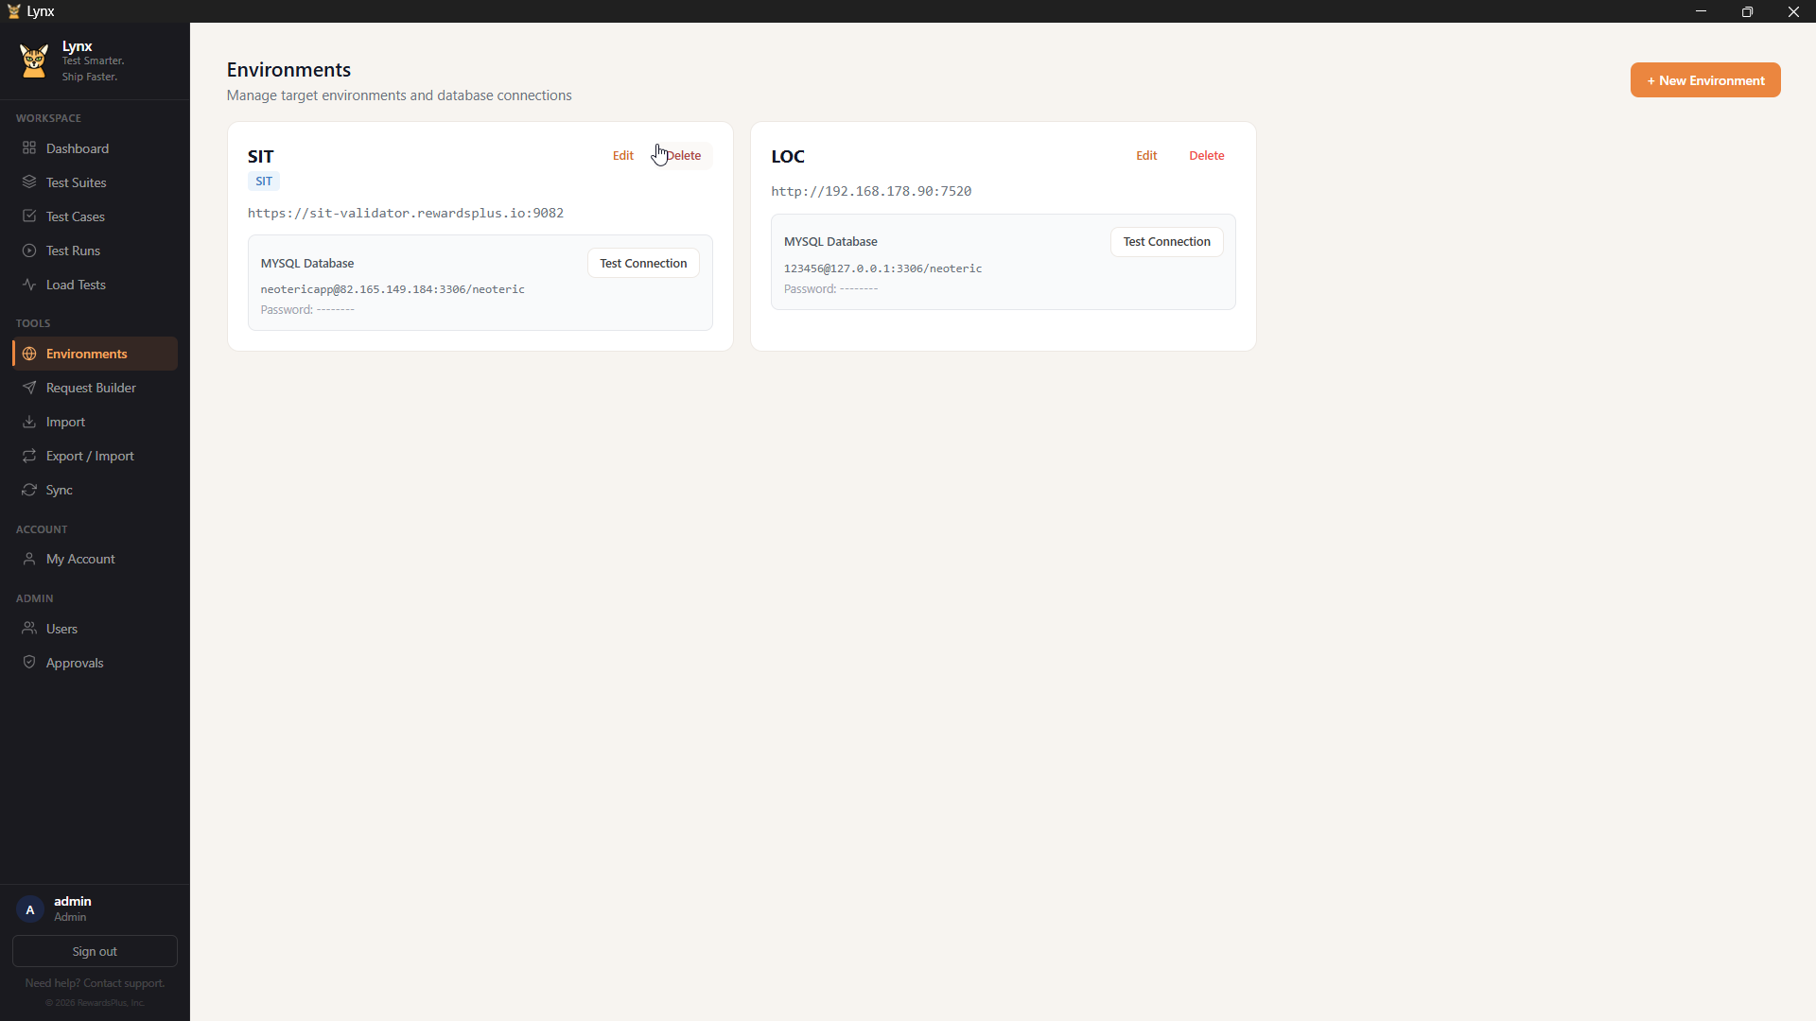Click the Dashboard grid icon in sidebar

[x=29, y=148]
